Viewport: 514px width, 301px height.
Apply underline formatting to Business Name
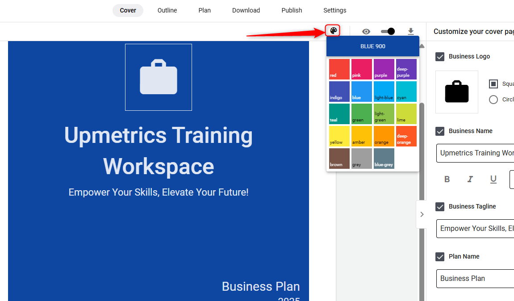pos(493,179)
